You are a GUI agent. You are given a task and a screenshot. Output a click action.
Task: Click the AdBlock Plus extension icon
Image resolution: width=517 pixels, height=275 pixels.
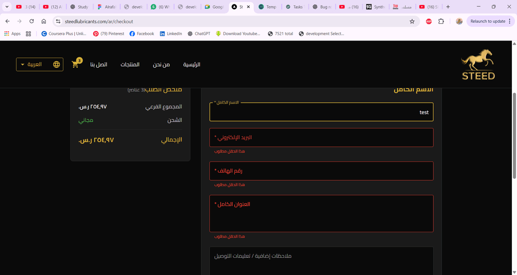coord(429,21)
